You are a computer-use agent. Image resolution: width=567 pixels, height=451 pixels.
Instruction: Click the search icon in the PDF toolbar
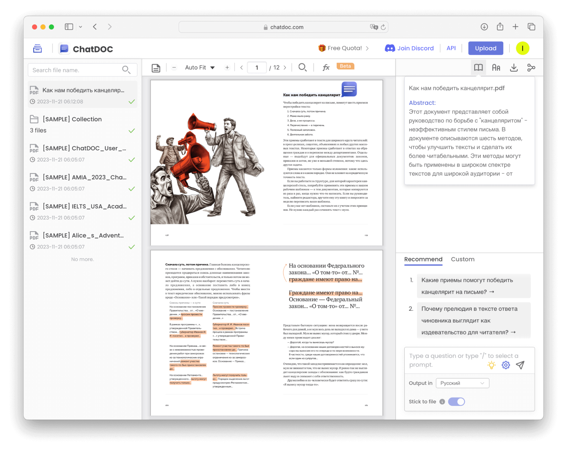pos(302,67)
